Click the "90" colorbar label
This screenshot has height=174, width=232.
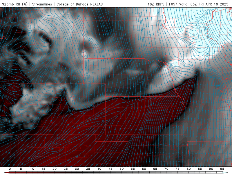tap(211, 169)
